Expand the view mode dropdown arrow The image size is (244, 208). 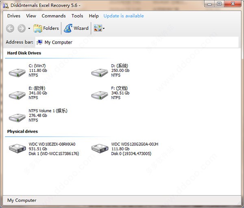[x=104, y=28]
